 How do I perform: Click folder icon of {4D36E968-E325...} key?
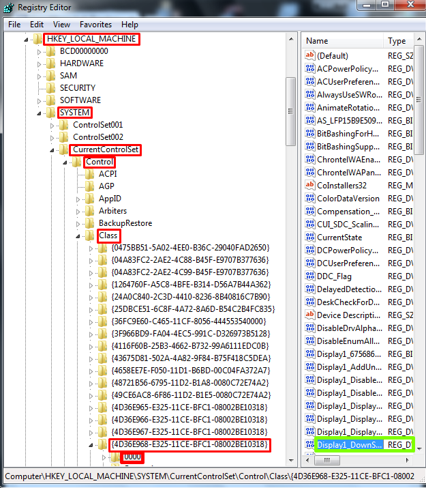(x=102, y=444)
